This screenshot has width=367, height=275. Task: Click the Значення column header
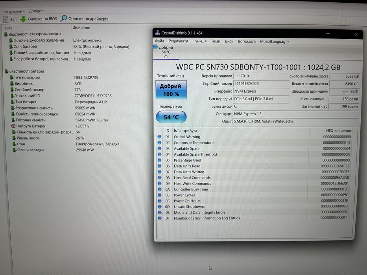pos(81,27)
